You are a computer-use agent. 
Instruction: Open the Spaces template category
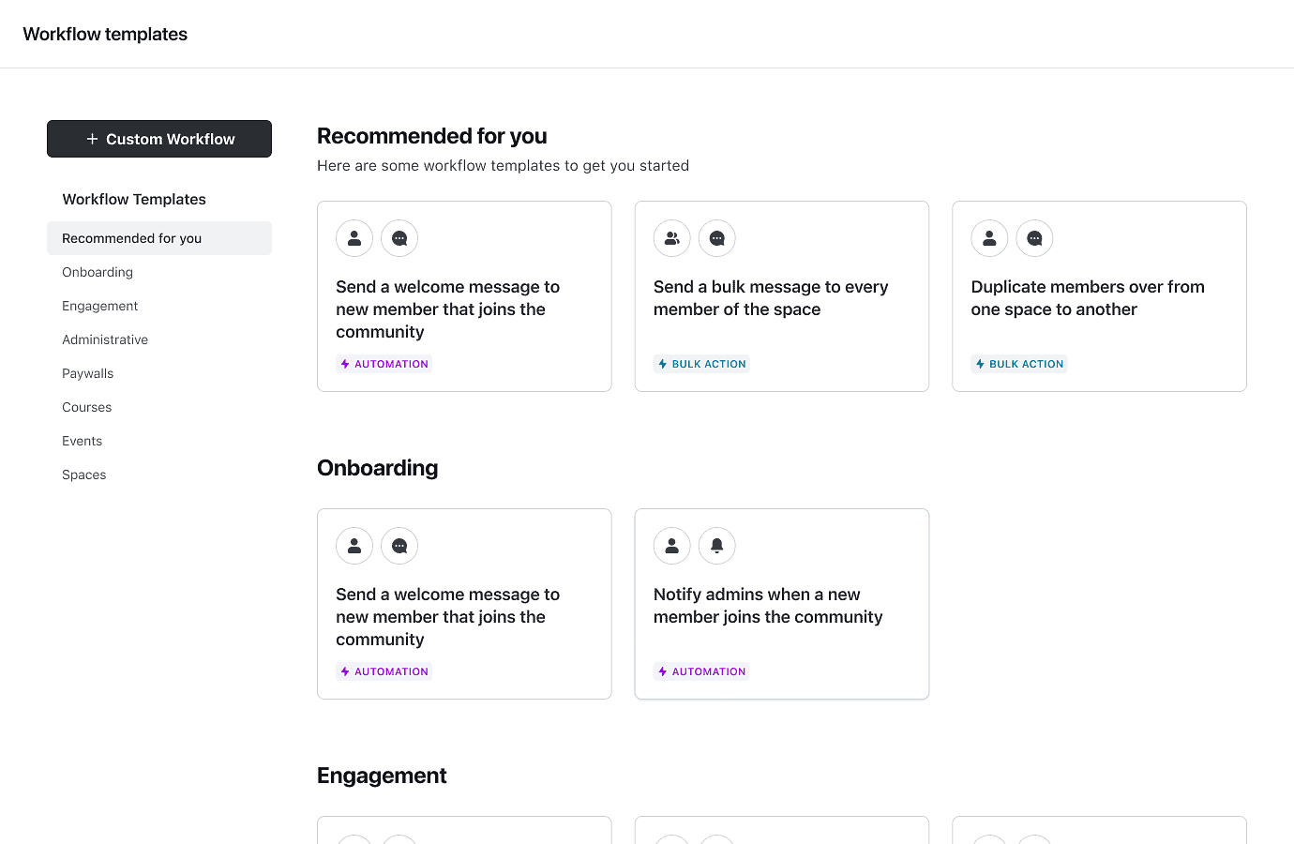[x=83, y=475]
